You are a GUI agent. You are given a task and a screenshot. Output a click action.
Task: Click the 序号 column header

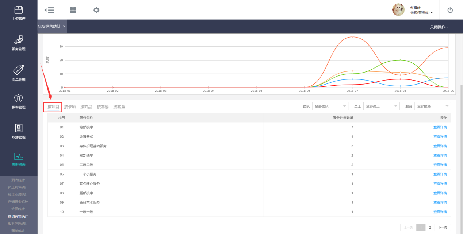(x=62, y=118)
